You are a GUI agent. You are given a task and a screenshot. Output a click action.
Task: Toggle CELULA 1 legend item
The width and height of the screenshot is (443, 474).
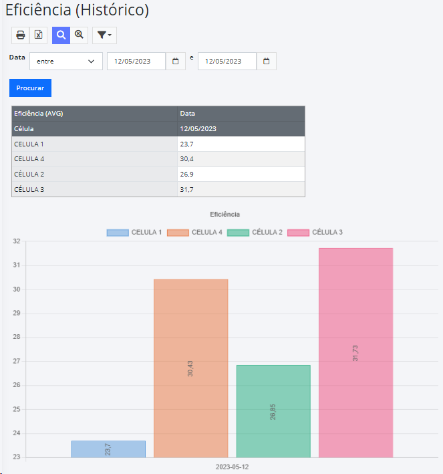[x=134, y=232]
